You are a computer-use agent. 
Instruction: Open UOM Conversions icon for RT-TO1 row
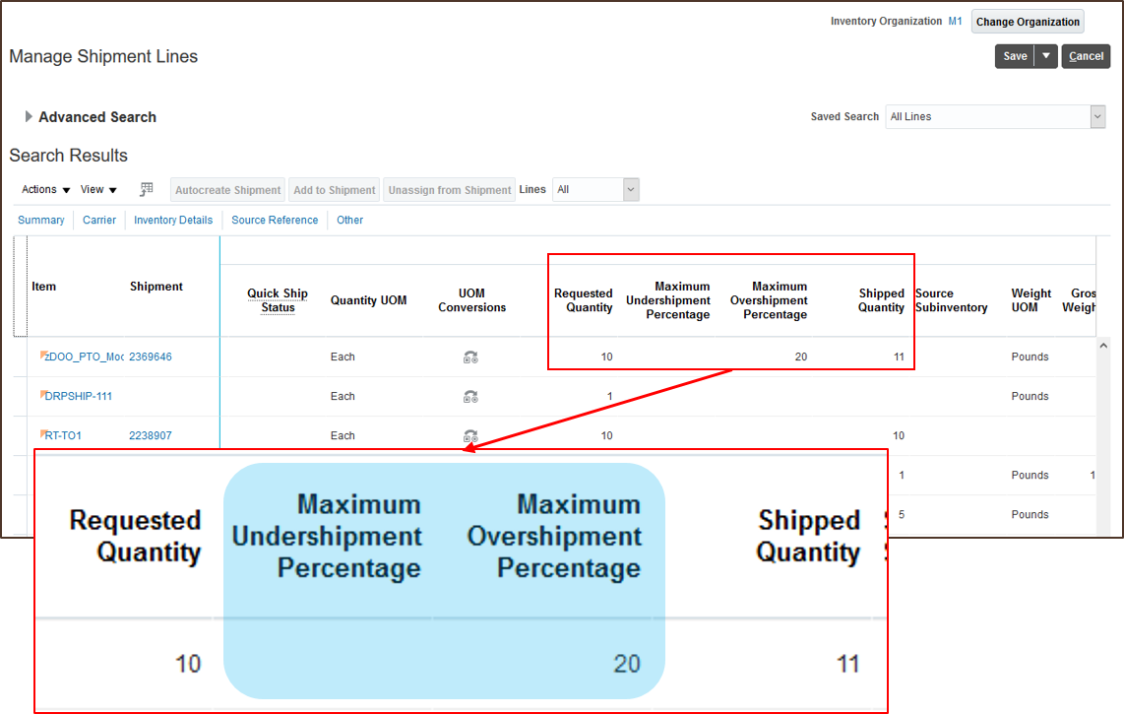click(470, 435)
